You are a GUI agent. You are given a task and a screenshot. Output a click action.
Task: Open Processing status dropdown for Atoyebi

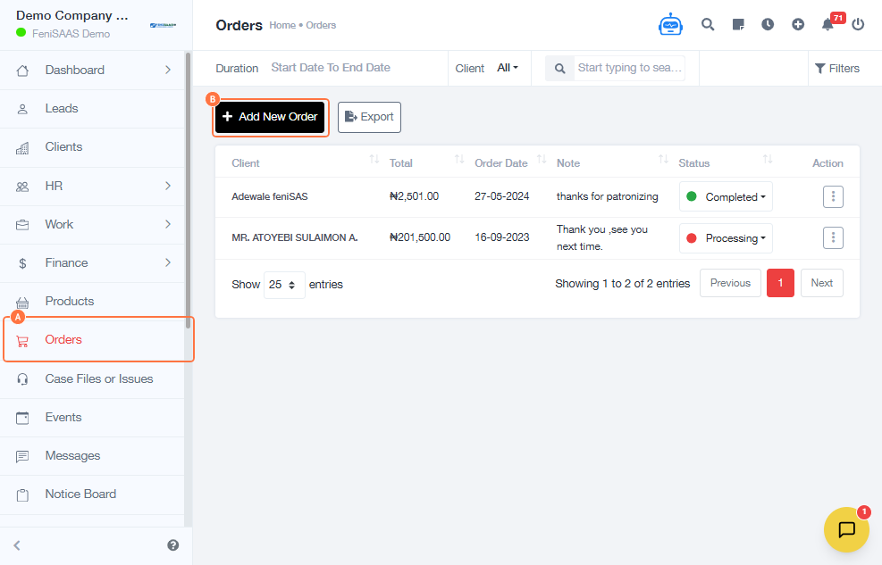pyautogui.click(x=726, y=238)
